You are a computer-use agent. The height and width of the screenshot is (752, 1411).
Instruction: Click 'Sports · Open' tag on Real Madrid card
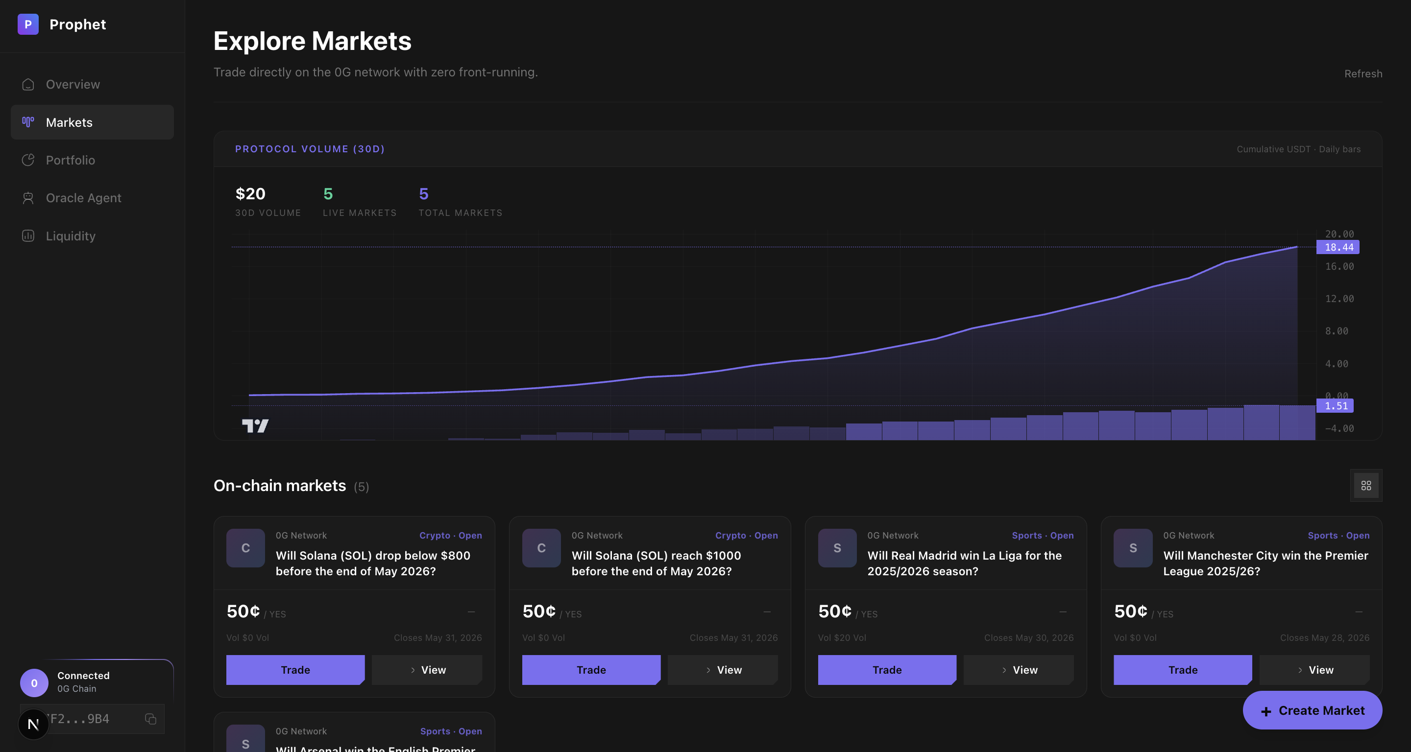point(1043,535)
